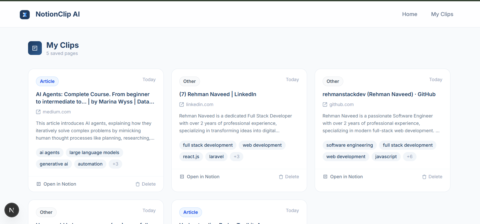Open My Clips in the navigation bar
Image resolution: width=480 pixels, height=224 pixels.
click(x=442, y=14)
